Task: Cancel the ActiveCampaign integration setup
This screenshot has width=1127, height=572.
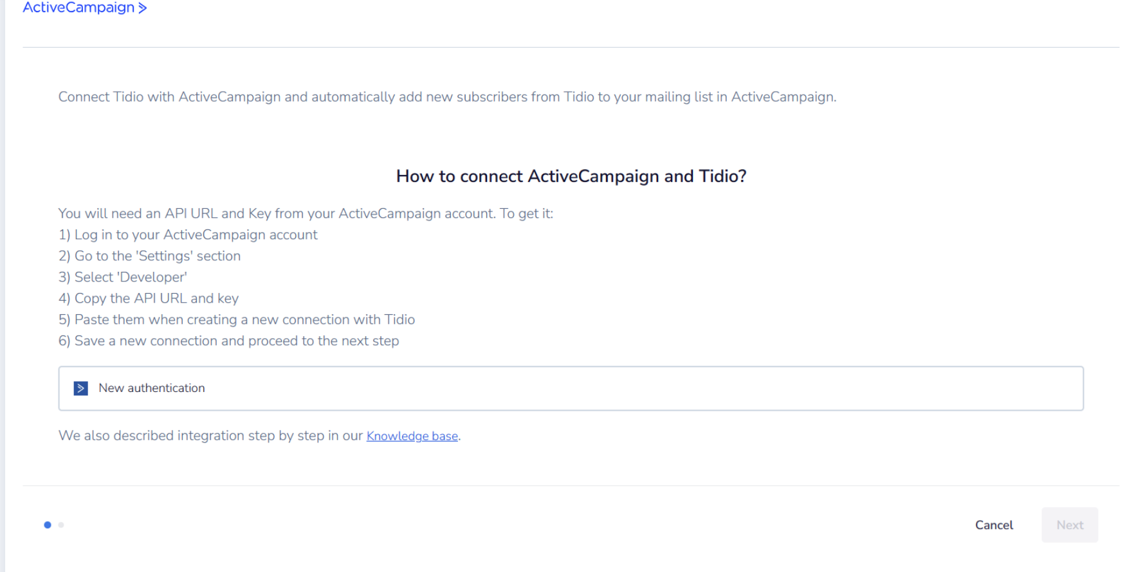Action: 994,525
